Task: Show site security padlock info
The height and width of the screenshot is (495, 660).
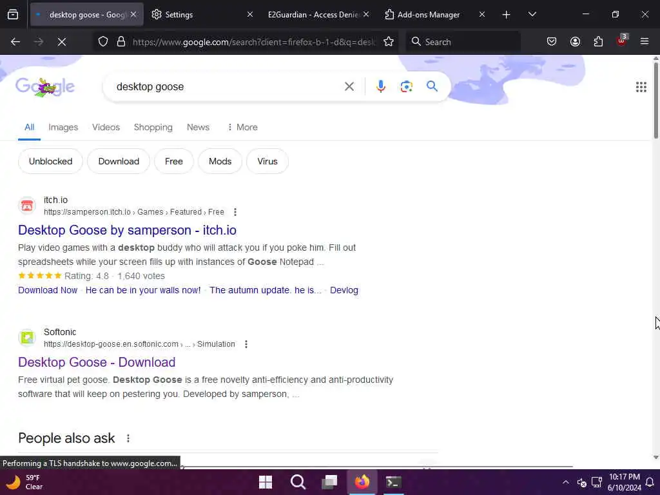Action: pos(121,42)
